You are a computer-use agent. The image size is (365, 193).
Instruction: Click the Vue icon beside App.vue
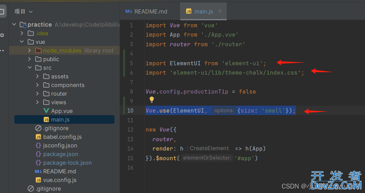coord(46,111)
